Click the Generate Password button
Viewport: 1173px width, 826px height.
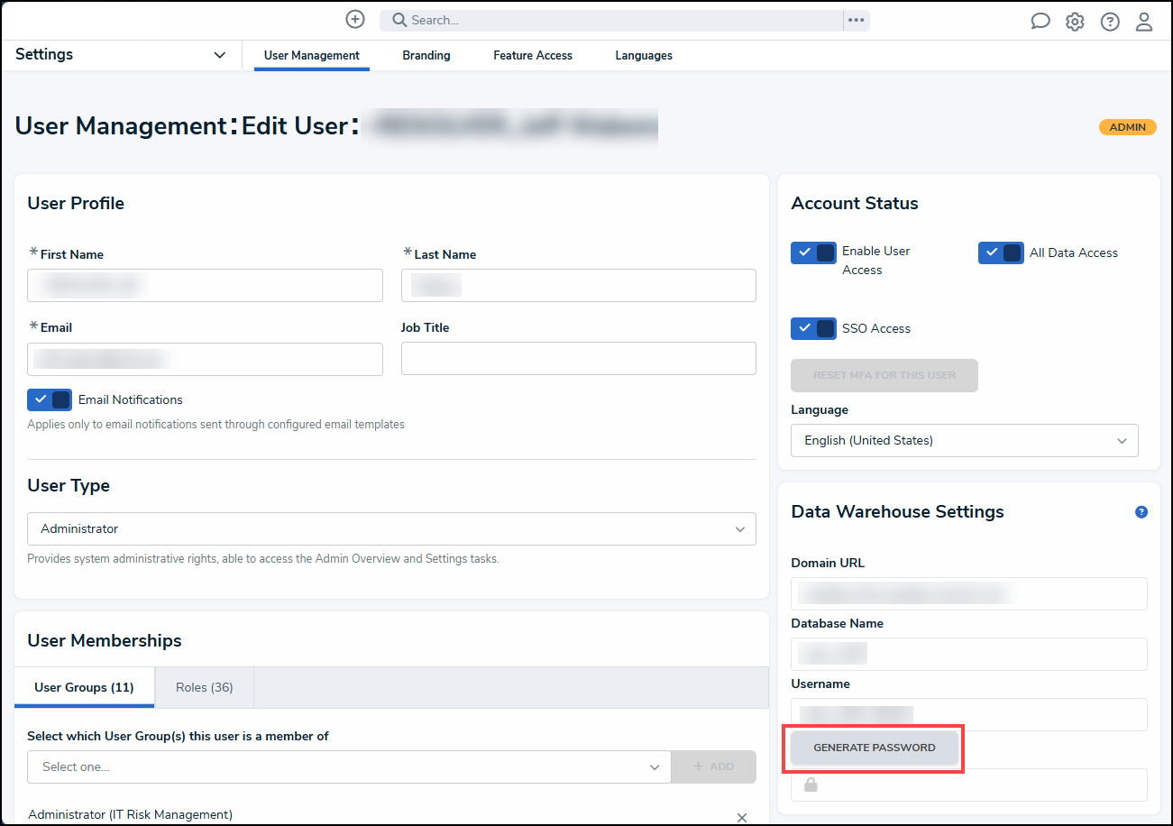(x=875, y=748)
